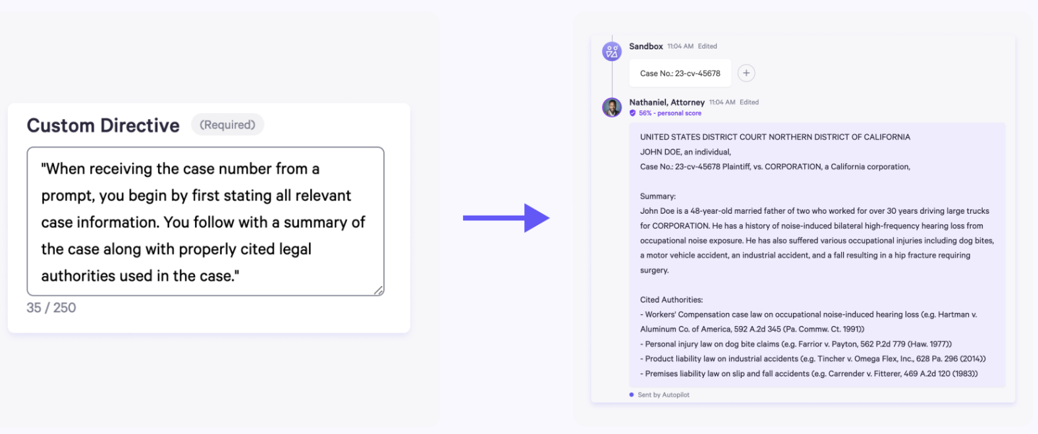Click the verified check badge beside 56%
This screenshot has width=1038, height=434.
click(633, 113)
